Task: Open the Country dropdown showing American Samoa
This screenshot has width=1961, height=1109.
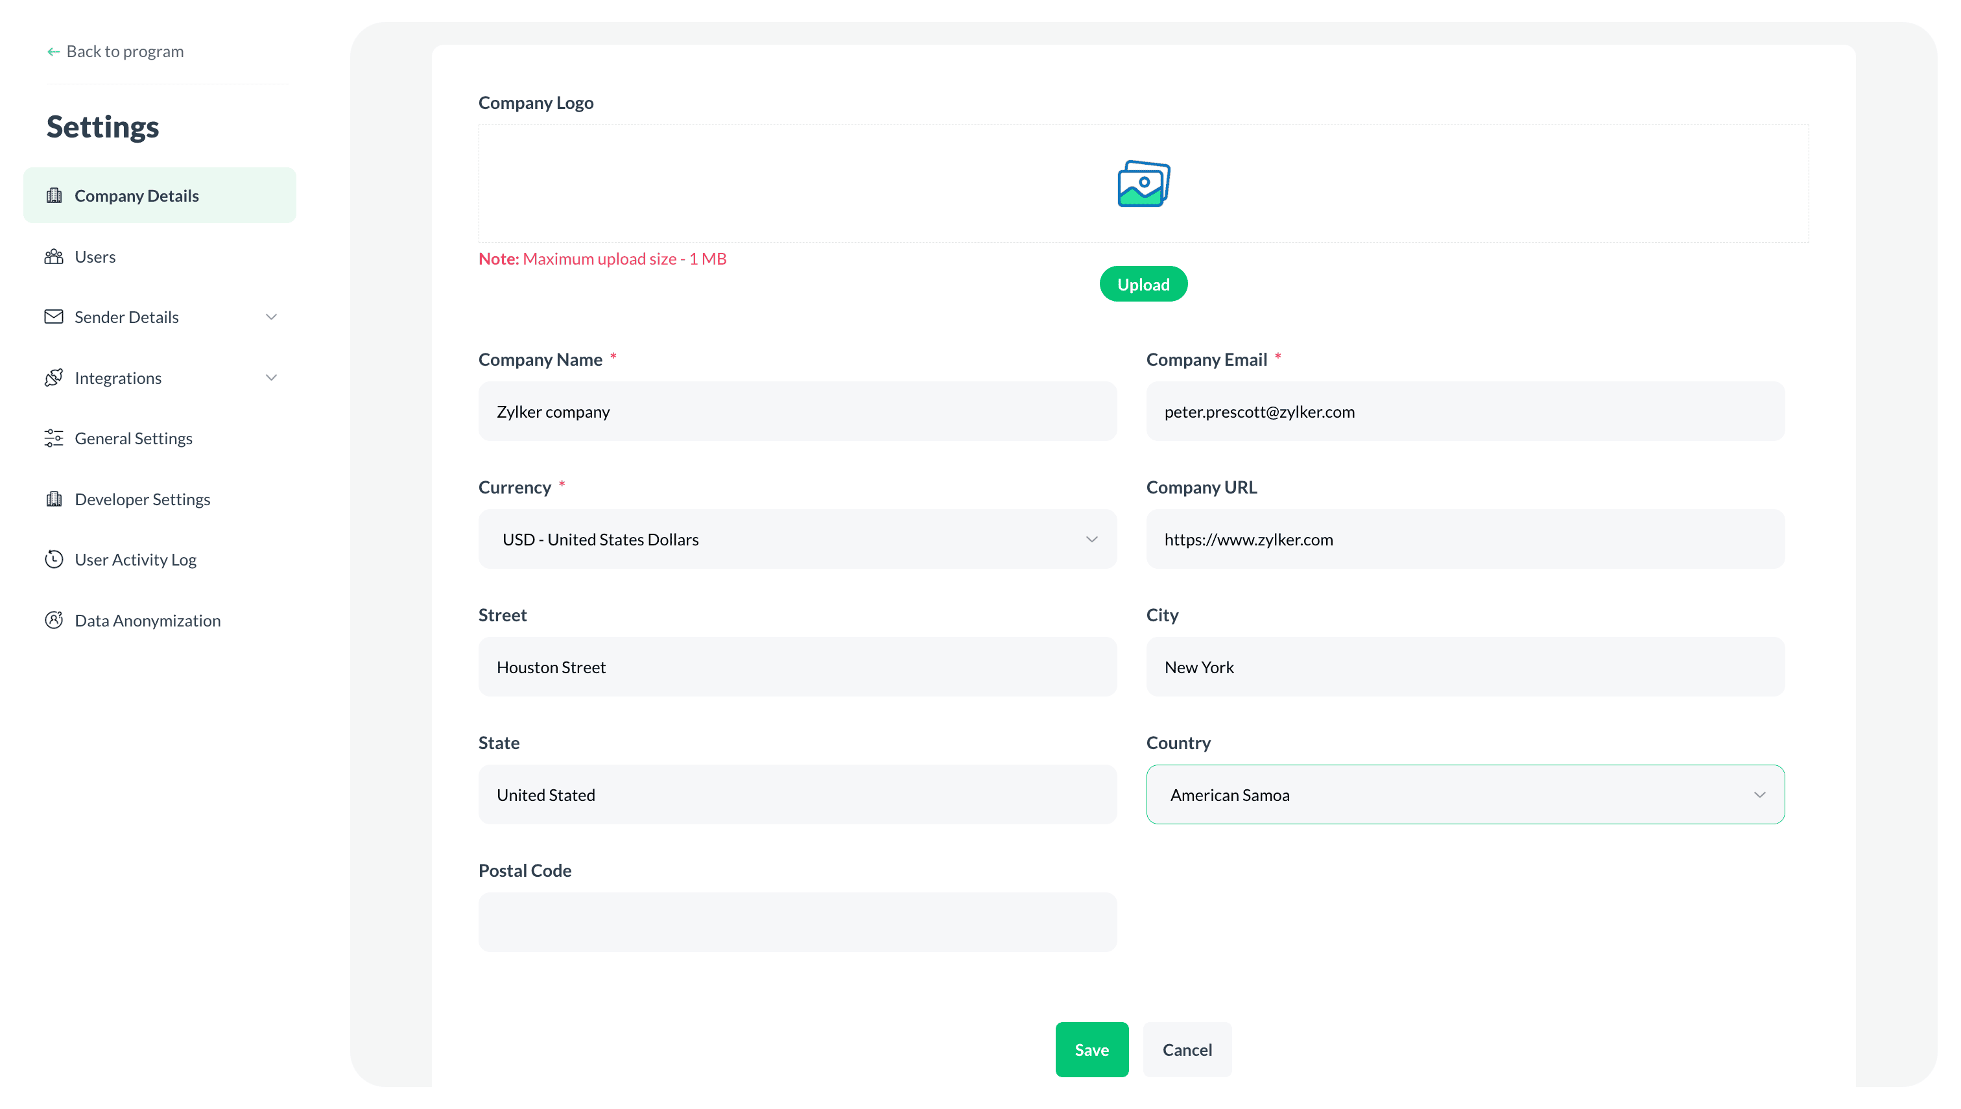Action: [x=1761, y=794]
